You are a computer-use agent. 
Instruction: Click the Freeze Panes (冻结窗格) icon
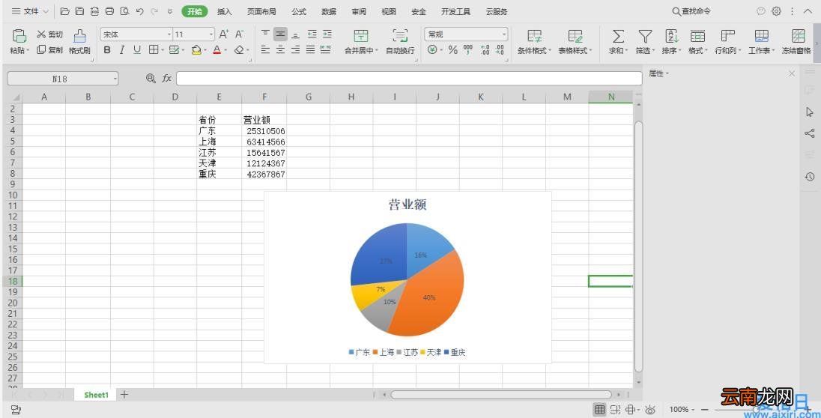(x=798, y=36)
